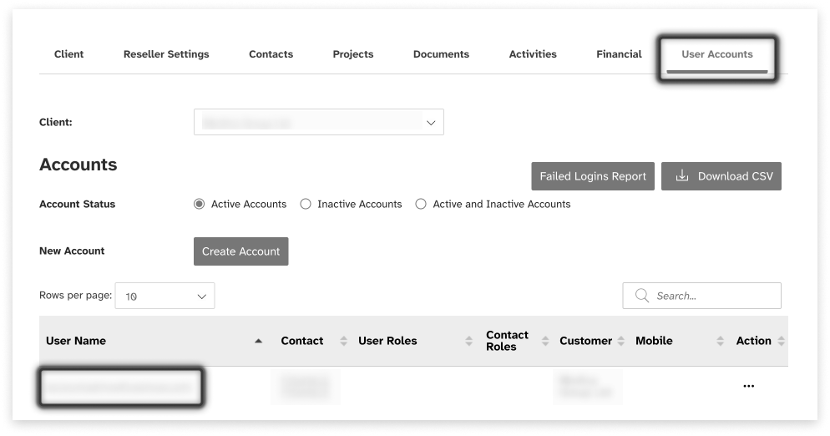Click the Action column sort icon

781,341
